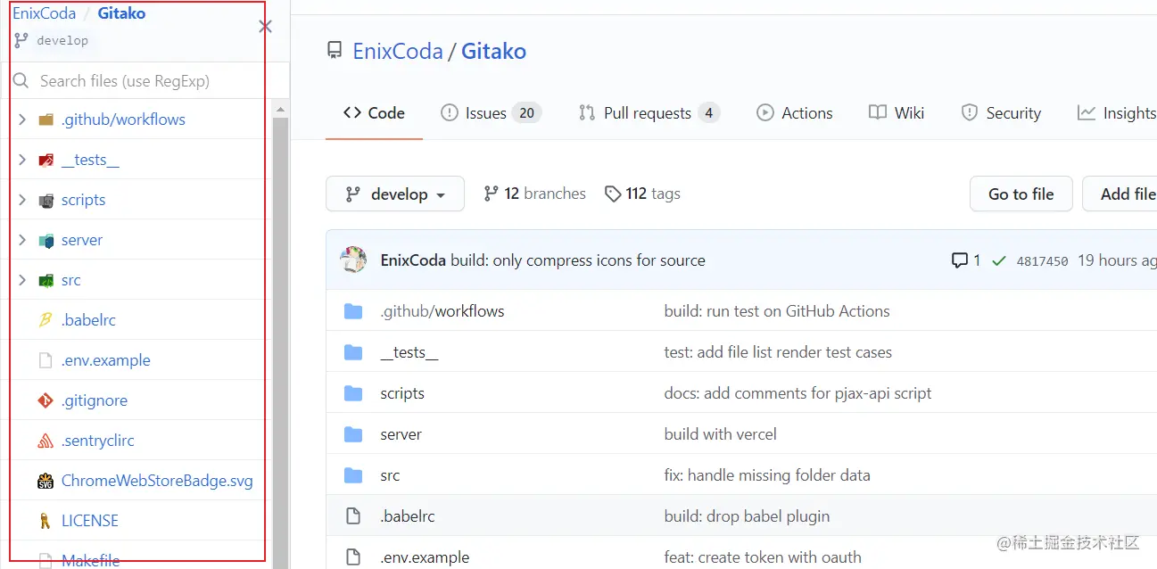
Task: Open the Code tab
Action: click(374, 113)
